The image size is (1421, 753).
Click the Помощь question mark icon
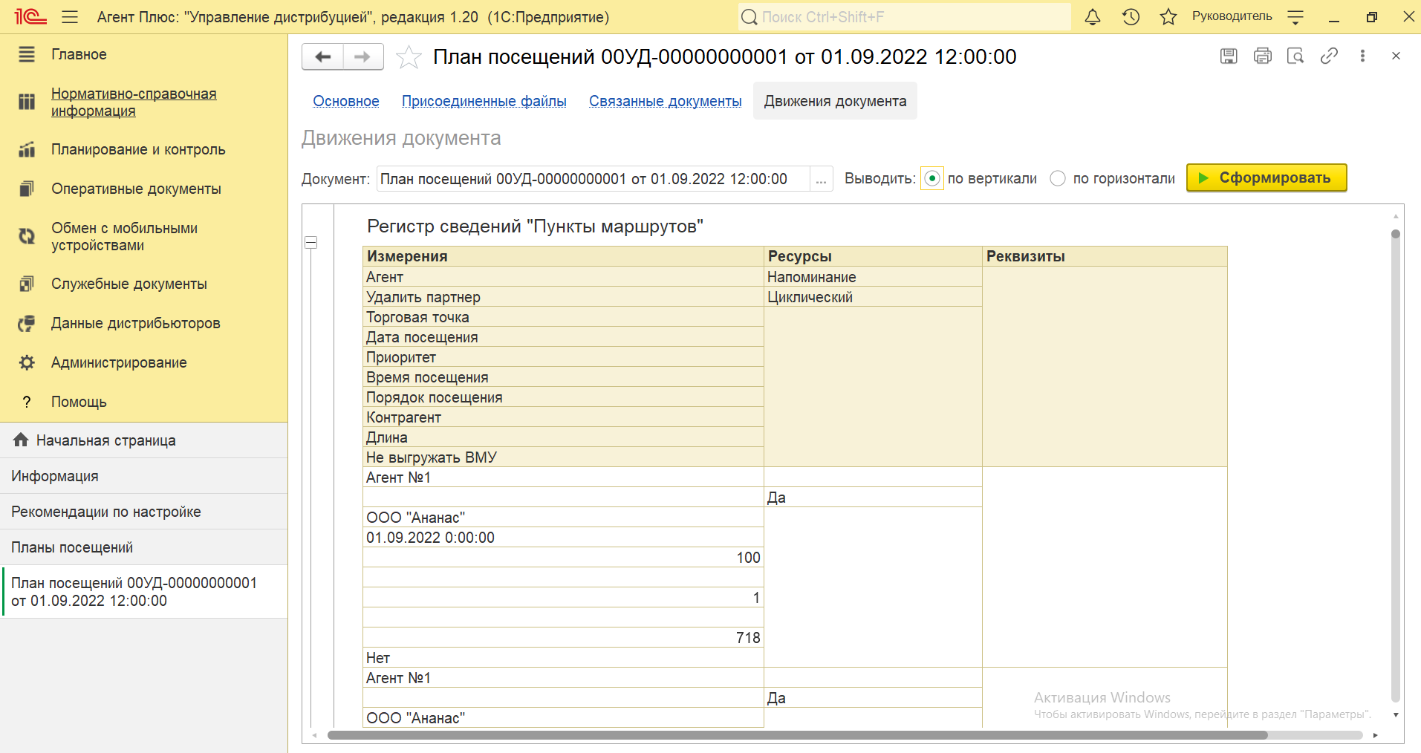(x=27, y=402)
